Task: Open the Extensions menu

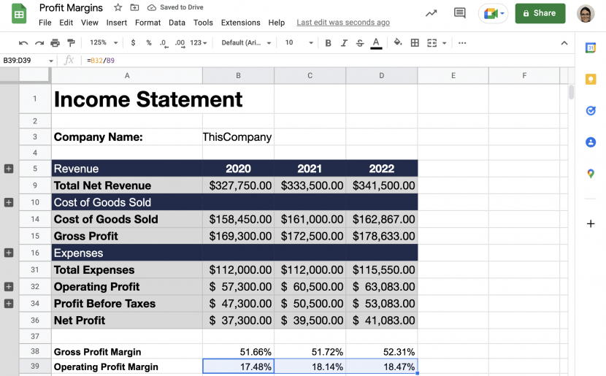Action: pyautogui.click(x=240, y=23)
